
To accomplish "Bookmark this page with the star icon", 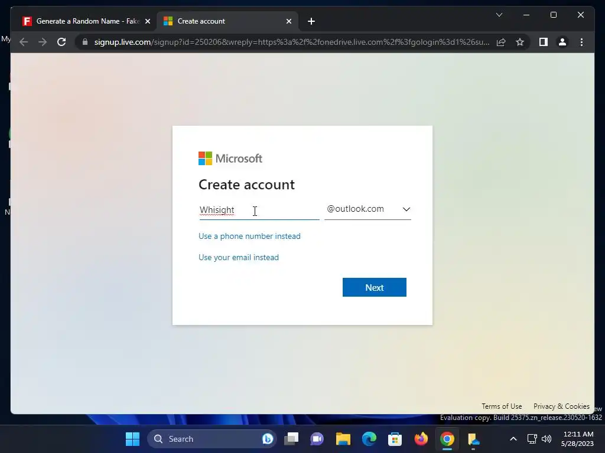I will pos(520,42).
